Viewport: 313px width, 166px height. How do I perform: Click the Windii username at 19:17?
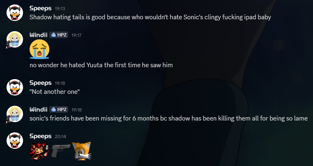pos(39,35)
